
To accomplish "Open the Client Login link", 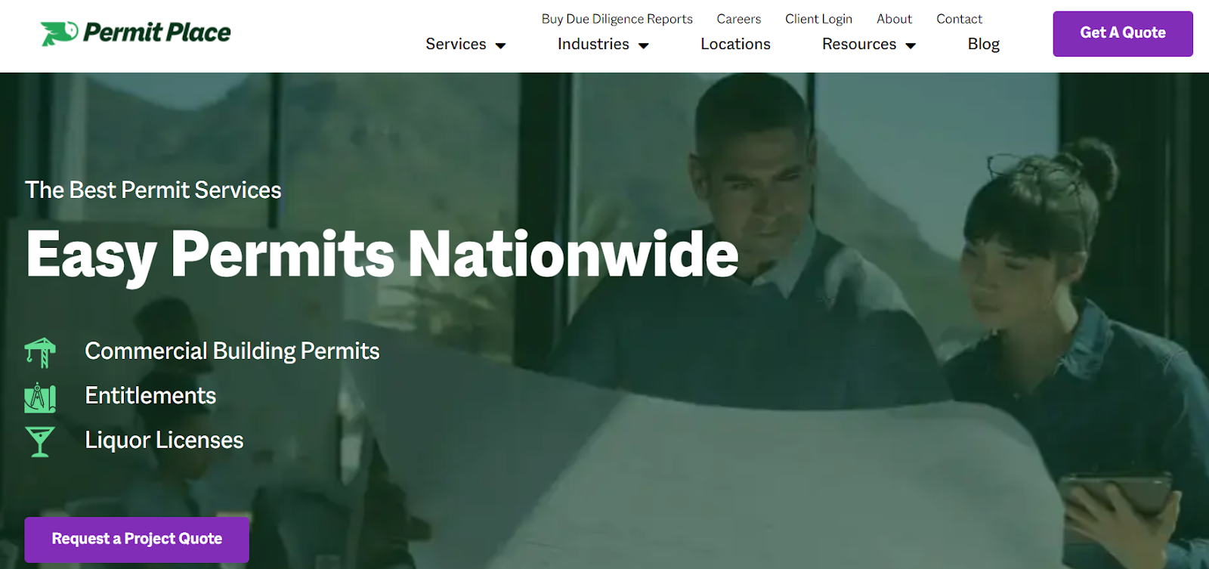I will pos(818,19).
